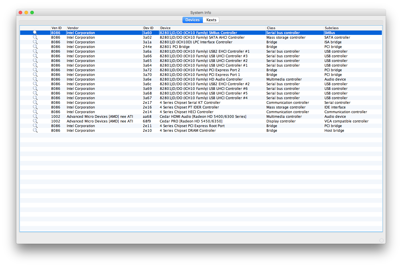Image resolution: width=402 pixels, height=267 pixels.
Task: Click the device ID cell "3a6a"
Action: (x=147, y=51)
